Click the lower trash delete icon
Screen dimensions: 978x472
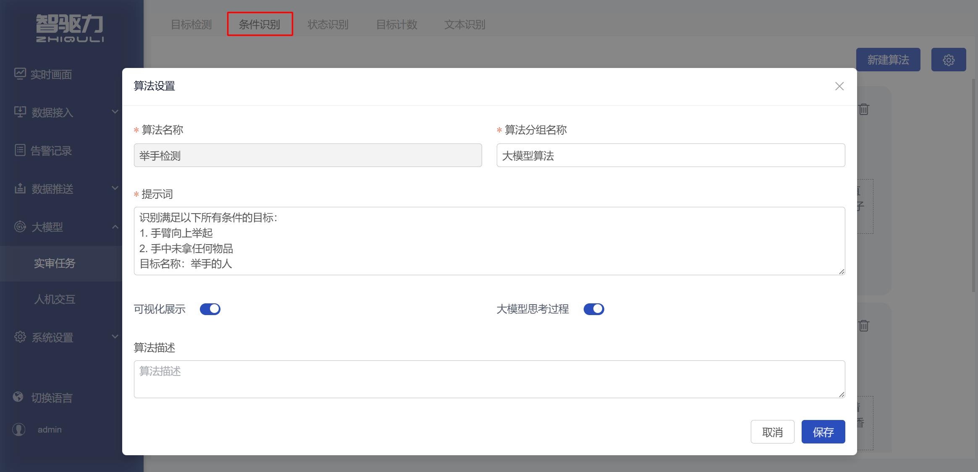click(864, 326)
